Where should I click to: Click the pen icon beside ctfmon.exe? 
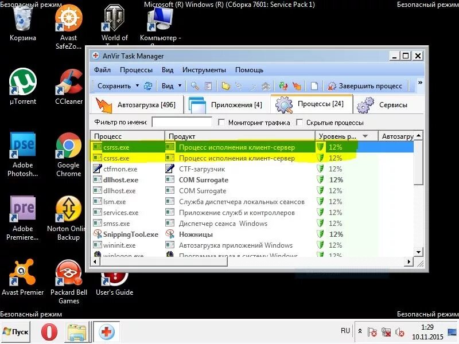(x=98, y=169)
